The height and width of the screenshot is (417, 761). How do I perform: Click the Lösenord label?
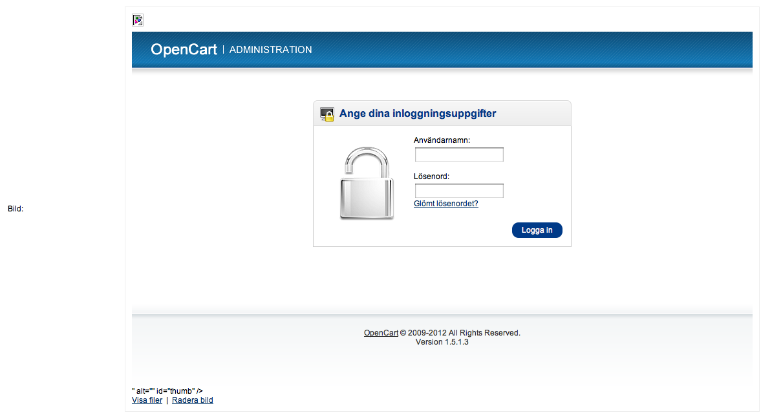431,176
